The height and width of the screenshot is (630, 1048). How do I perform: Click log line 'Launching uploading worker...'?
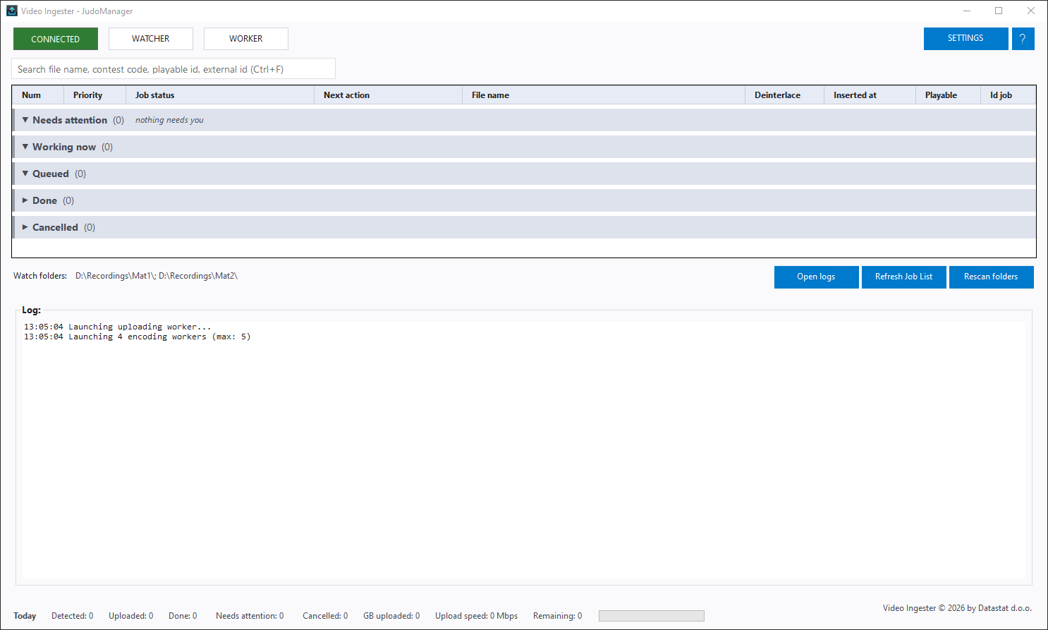117,327
